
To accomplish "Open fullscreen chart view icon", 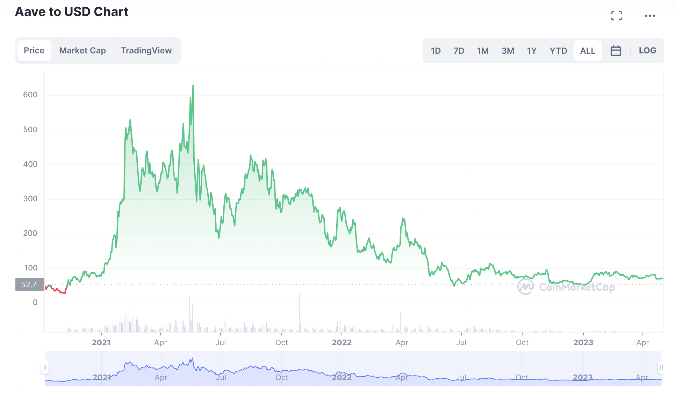I will click(x=617, y=16).
